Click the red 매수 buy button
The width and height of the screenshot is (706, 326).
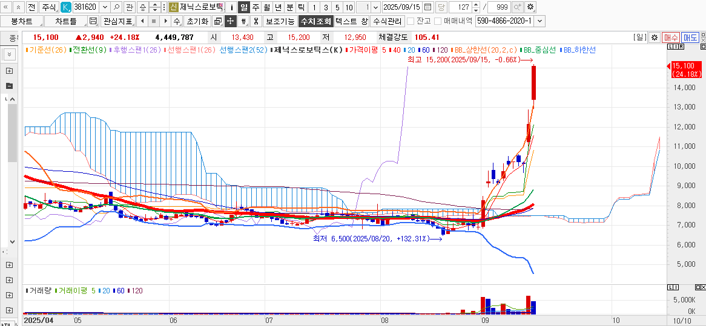pyautogui.click(x=670, y=37)
